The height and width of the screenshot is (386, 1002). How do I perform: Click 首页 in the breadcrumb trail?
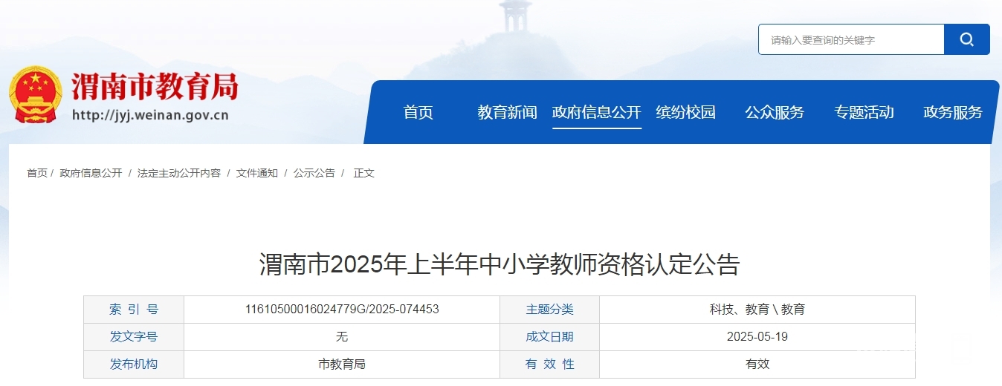[x=37, y=173]
